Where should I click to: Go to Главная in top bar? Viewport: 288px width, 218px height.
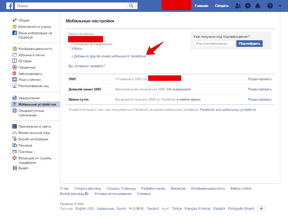pyautogui.click(x=201, y=6)
